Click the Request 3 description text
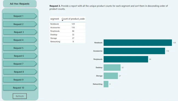Viewport: 178px width, 101px height. coord(109,7)
